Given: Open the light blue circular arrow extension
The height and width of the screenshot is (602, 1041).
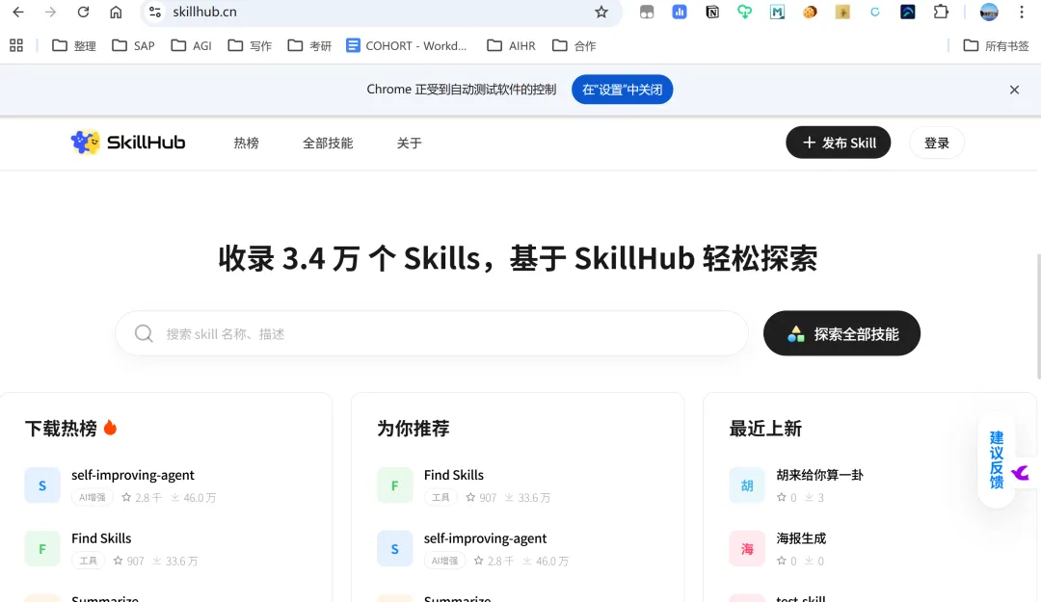Looking at the screenshot, I should click(874, 12).
